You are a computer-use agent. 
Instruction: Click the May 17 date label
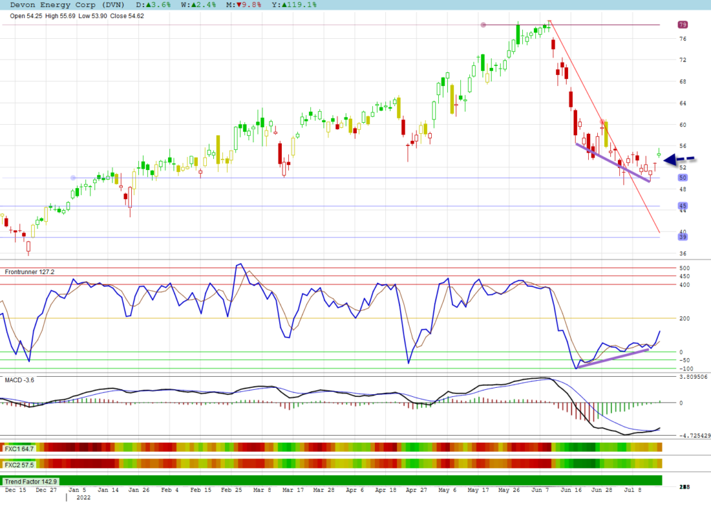478,490
